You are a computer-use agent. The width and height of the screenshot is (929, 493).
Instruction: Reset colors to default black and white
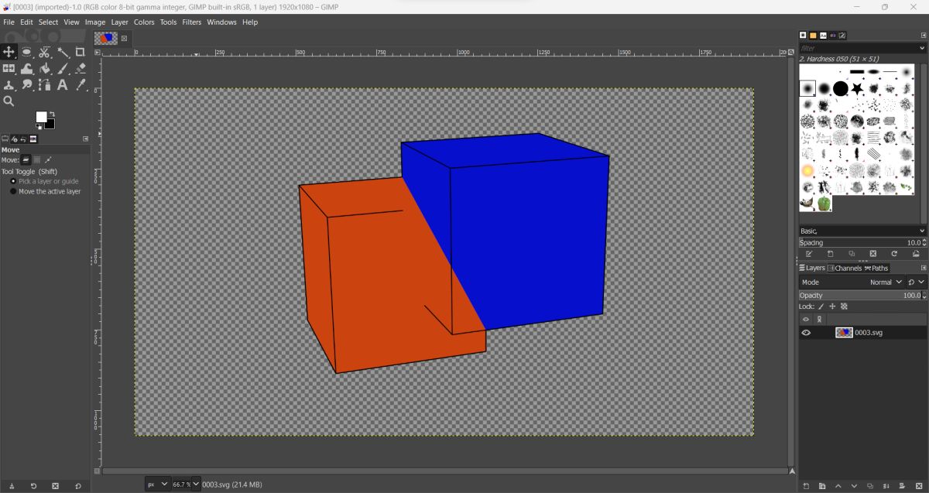point(39,126)
